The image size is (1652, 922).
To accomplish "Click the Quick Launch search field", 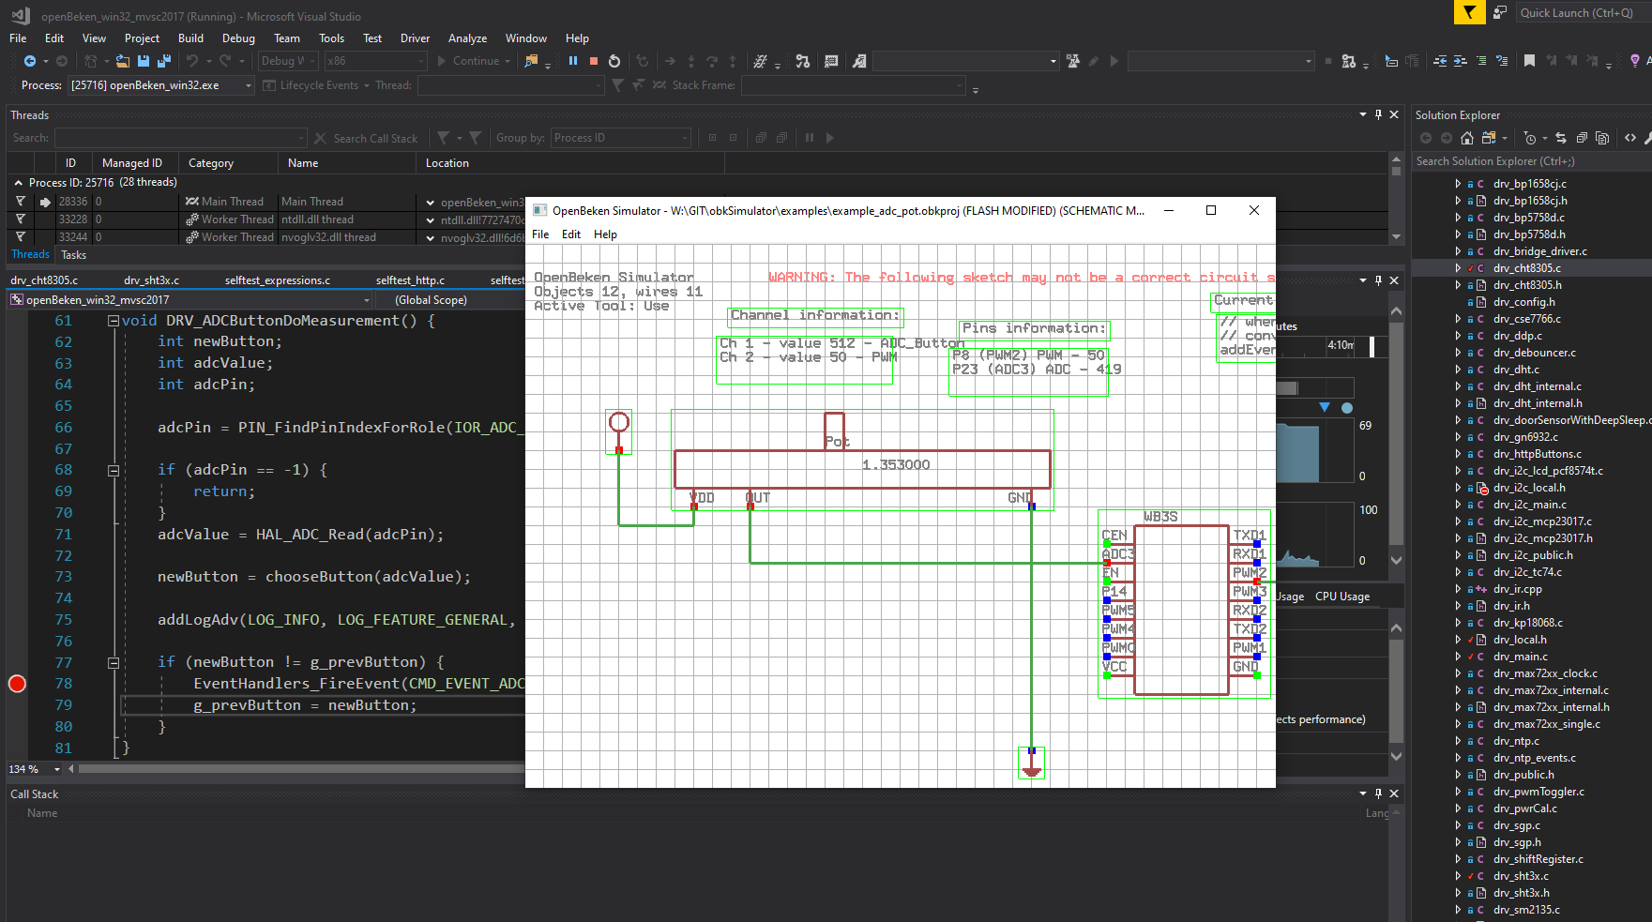I will [x=1576, y=13].
